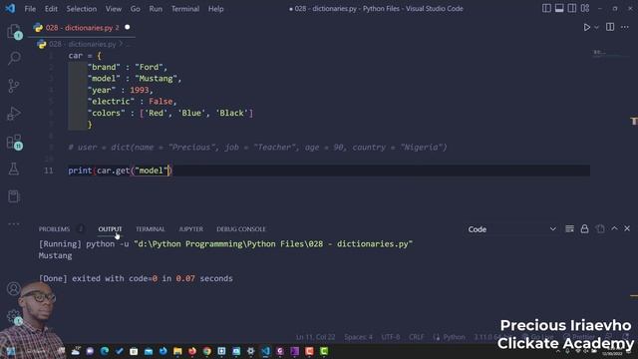The height and width of the screenshot is (359, 638).
Task: Select the 028 - dictionaries.py editor tab
Action: click(82, 28)
